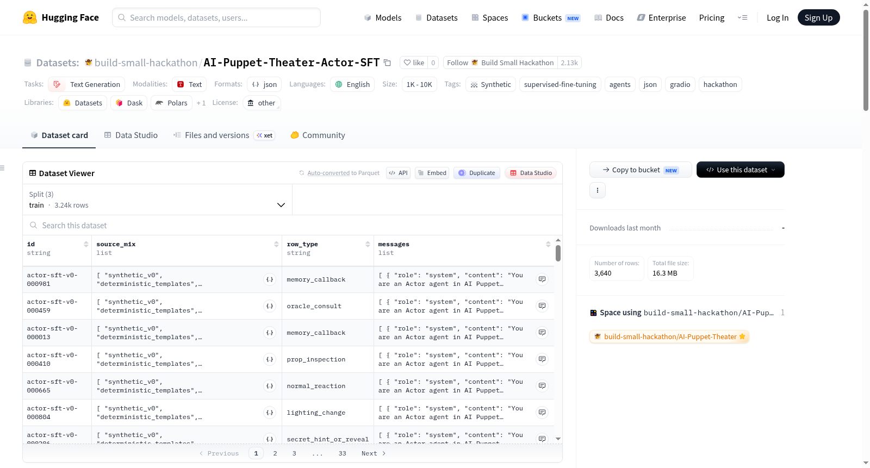
Task: Open conversation view for row 000013 messages
Action: click(x=542, y=333)
